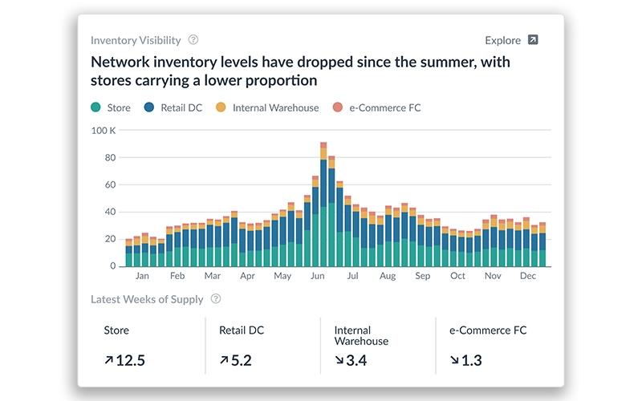Select the Store 12.5 supply value
The width and height of the screenshot is (642, 401).
tap(130, 360)
